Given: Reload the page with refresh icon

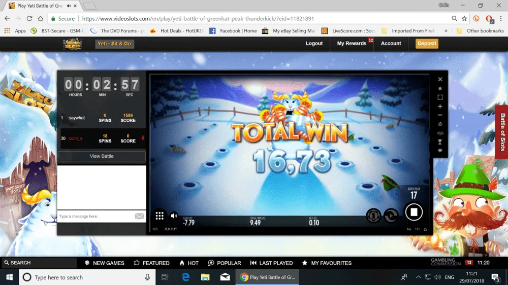Looking at the screenshot, I should [x=29, y=19].
